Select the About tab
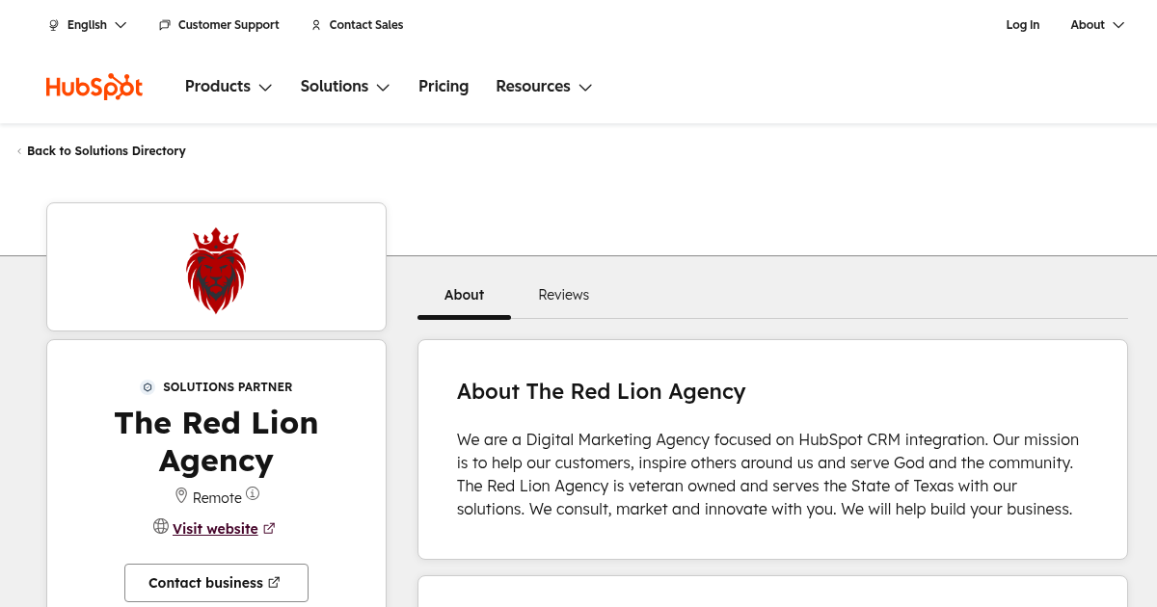The image size is (1157, 607). click(464, 295)
